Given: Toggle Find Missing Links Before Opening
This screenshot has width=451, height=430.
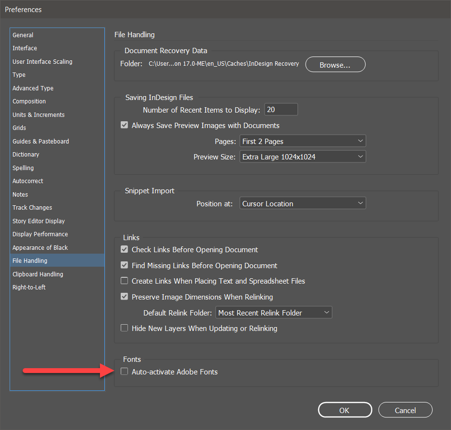Looking at the screenshot, I should click(124, 265).
